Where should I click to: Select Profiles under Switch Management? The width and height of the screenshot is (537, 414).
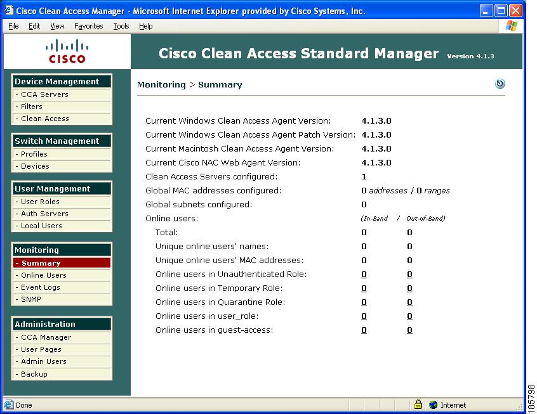tap(62, 154)
